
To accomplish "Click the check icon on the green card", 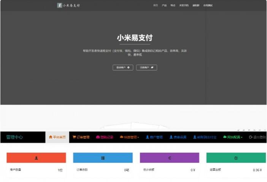I will (x=236, y=158).
